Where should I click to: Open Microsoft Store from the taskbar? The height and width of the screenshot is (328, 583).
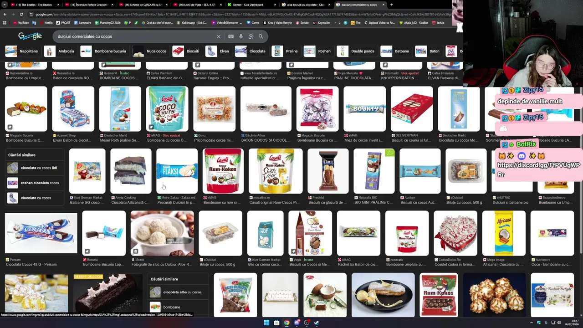[276, 323]
